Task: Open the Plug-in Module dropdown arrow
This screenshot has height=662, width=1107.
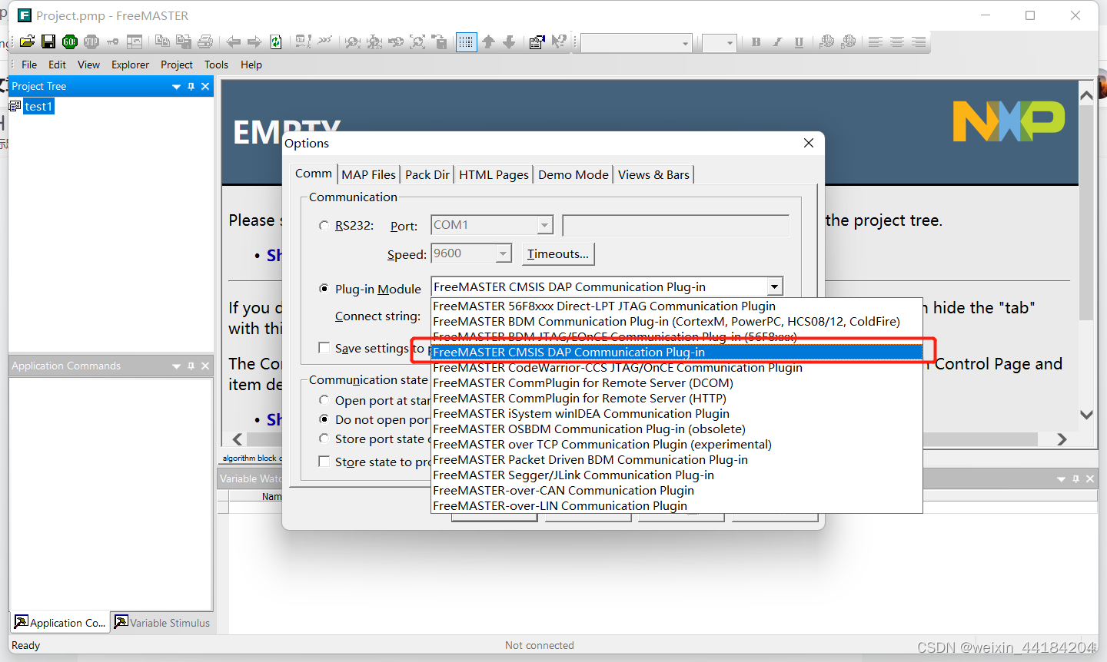Action: point(775,286)
